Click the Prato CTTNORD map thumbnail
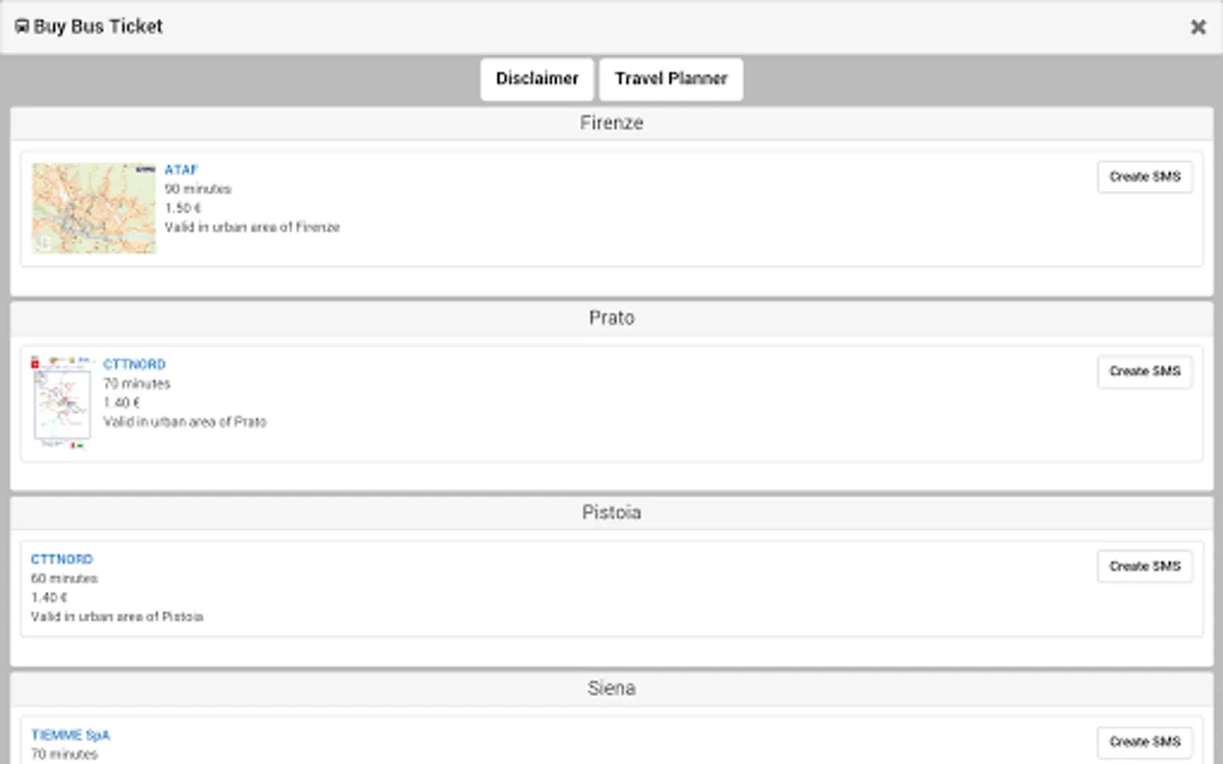Screen dimensions: 1223x764 click(x=62, y=402)
